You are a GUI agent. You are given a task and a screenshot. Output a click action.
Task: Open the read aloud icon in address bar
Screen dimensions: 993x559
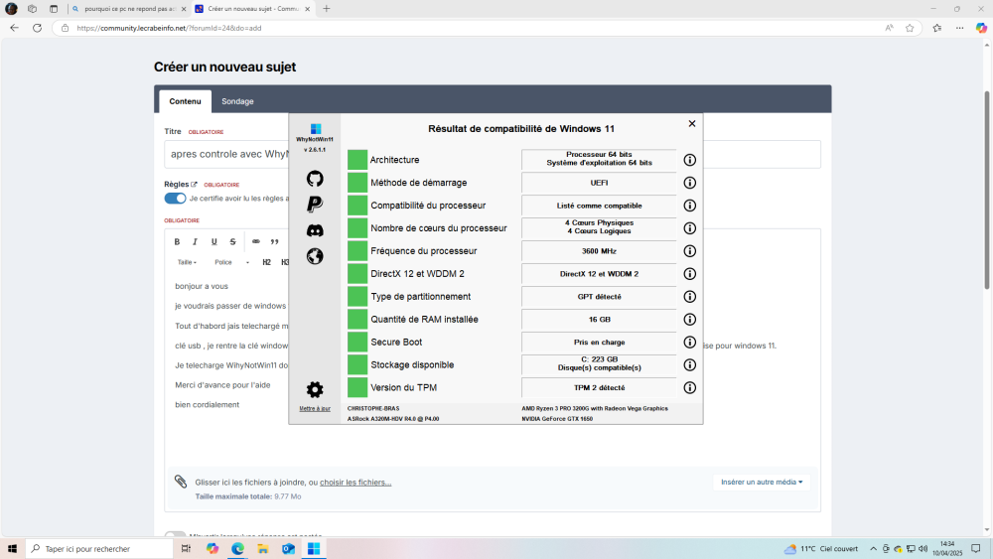890,28
